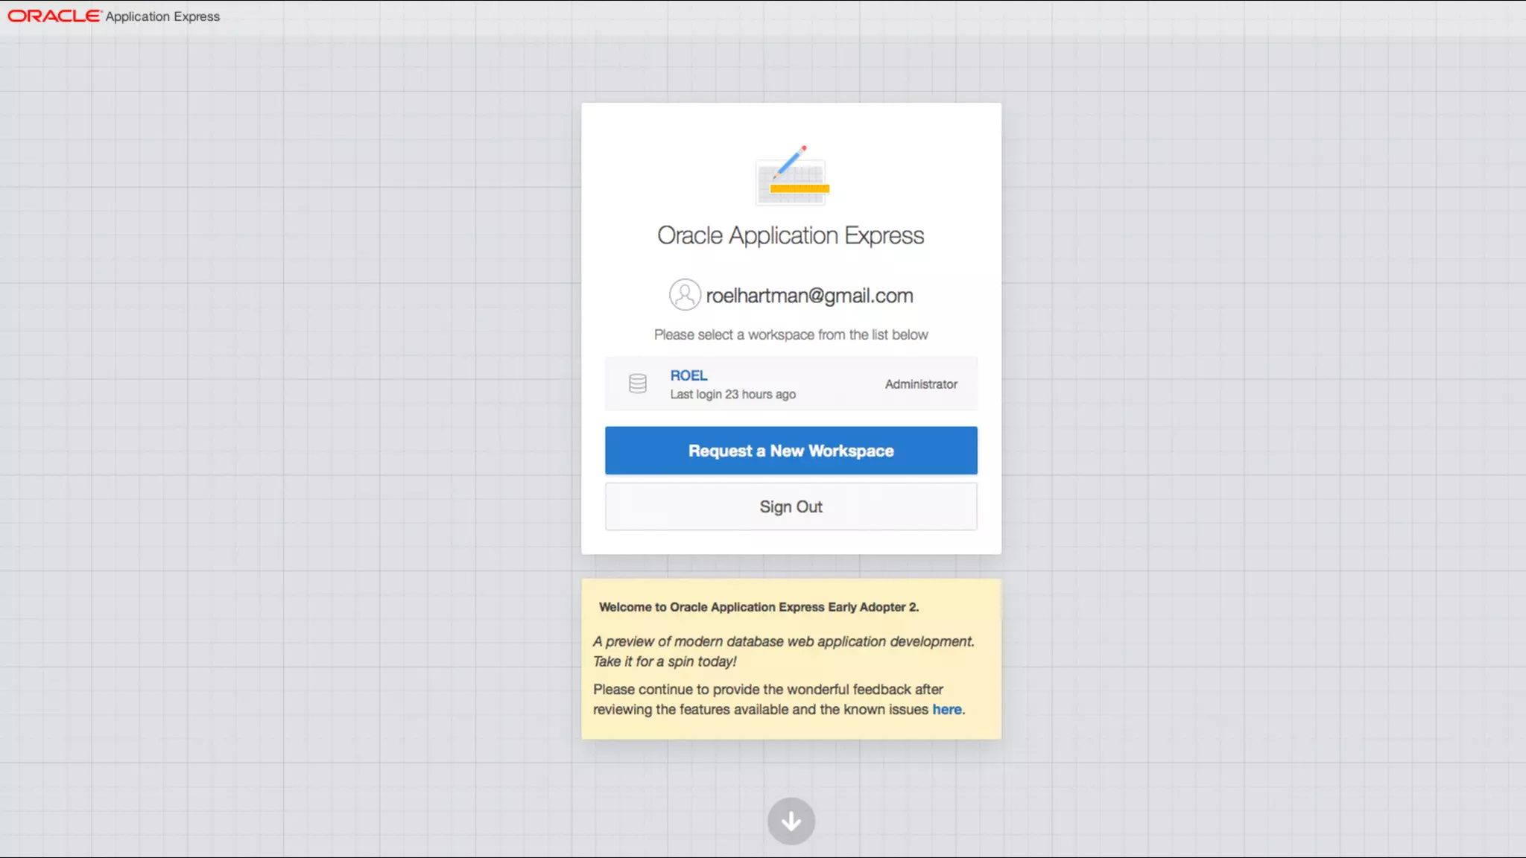This screenshot has height=858, width=1526.
Task: Click the Administrator role label
Action: coord(921,384)
